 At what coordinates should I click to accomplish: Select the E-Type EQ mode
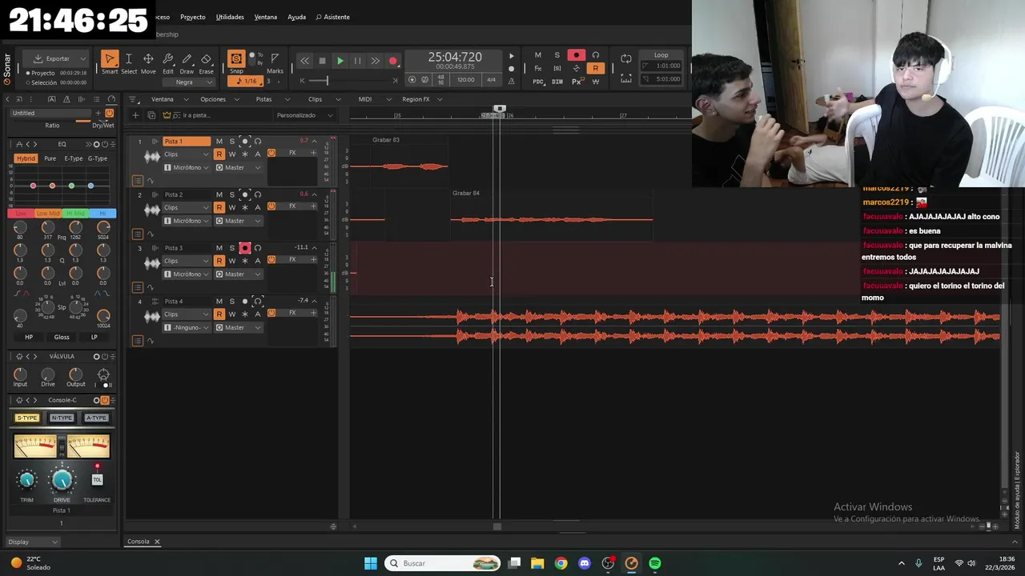(74, 158)
